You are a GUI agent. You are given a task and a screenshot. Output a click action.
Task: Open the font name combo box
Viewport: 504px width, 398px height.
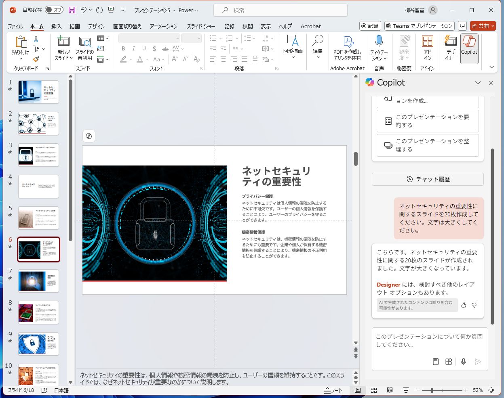(149, 38)
